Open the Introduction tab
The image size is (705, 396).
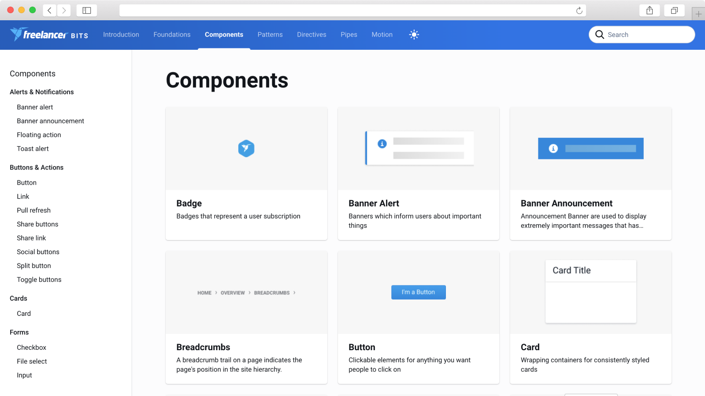coord(121,34)
